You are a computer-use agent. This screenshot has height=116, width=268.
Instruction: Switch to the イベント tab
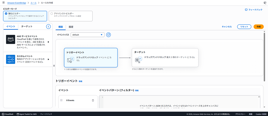[10, 26]
